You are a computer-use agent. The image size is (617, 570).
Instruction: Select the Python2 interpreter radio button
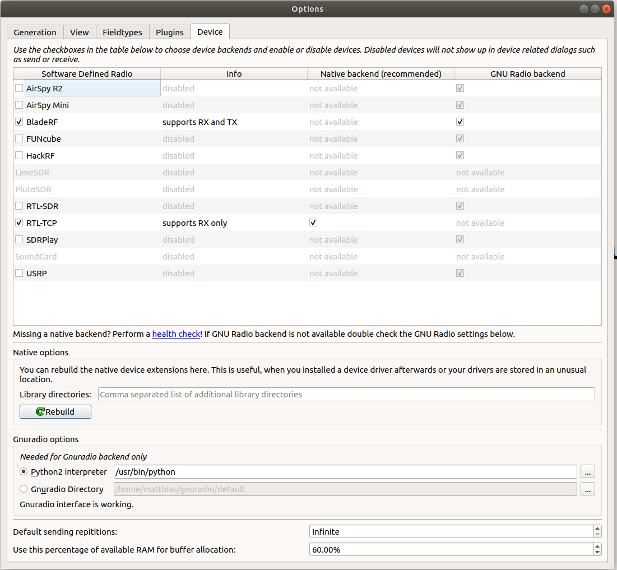click(24, 471)
